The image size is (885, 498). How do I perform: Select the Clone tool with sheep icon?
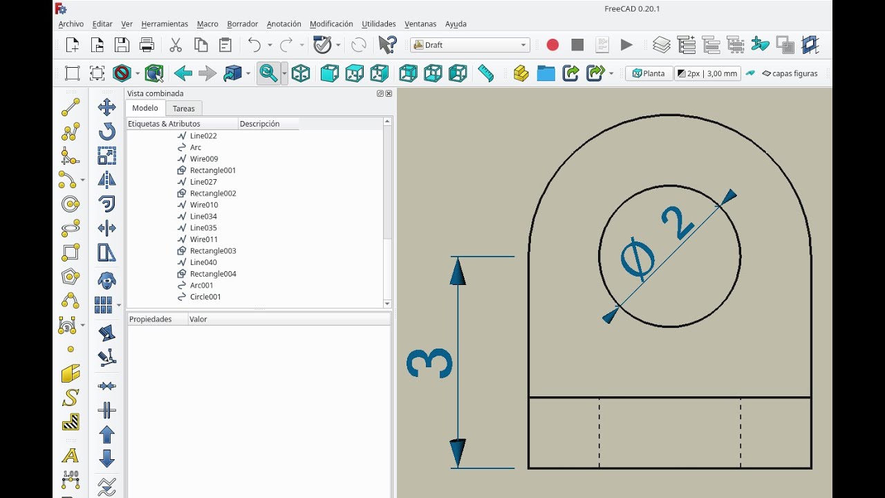106,280
